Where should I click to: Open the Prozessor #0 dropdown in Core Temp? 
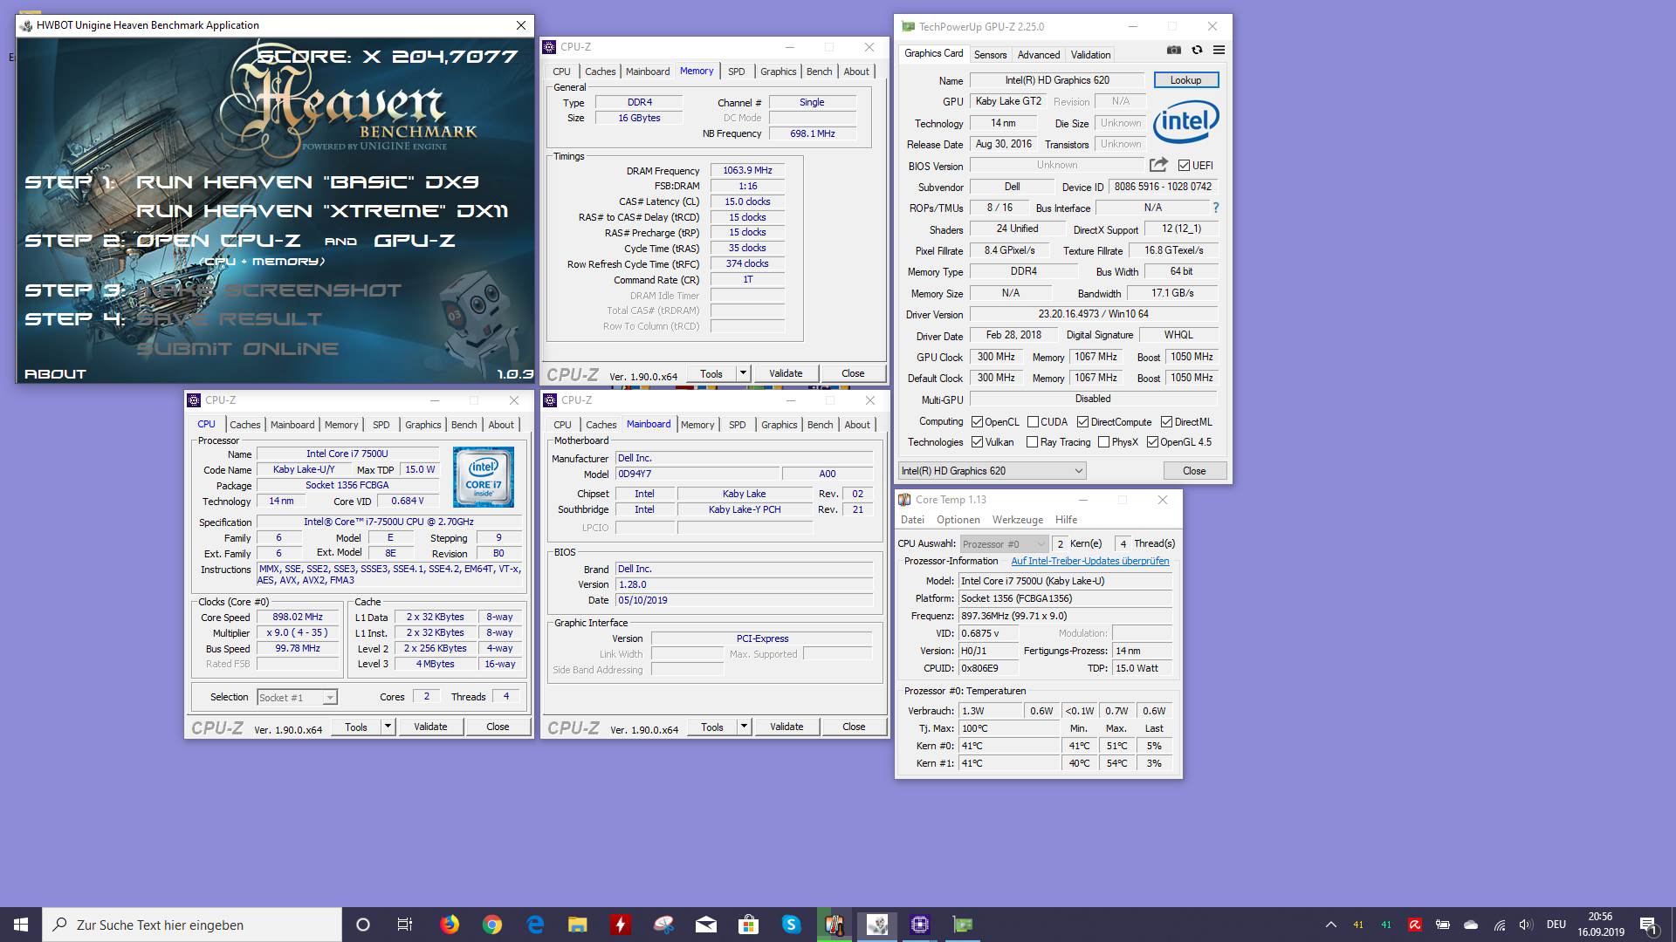point(1004,543)
